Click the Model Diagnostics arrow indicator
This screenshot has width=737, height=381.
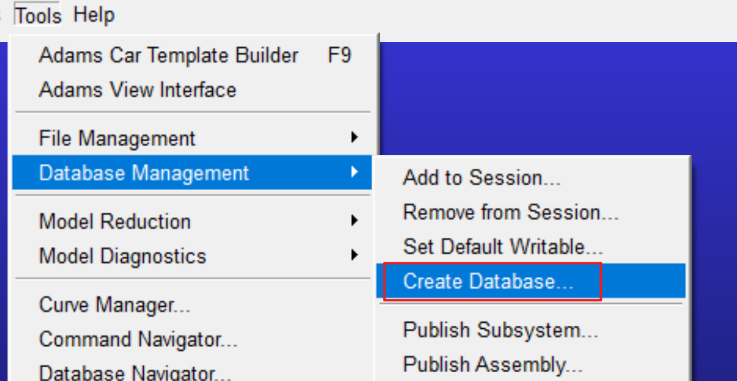(355, 255)
